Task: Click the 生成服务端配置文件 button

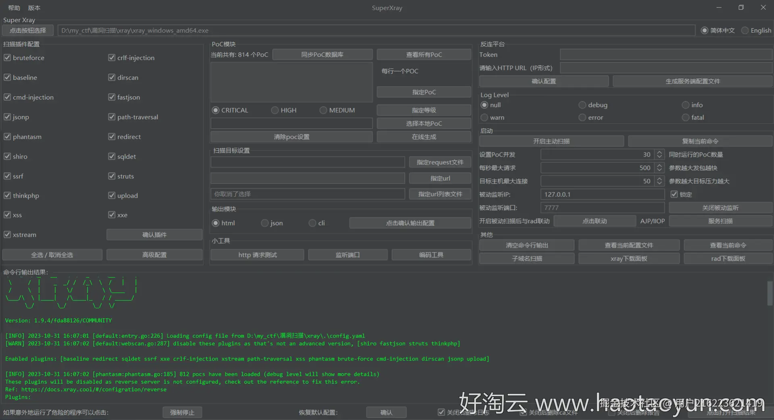Action: click(x=693, y=81)
